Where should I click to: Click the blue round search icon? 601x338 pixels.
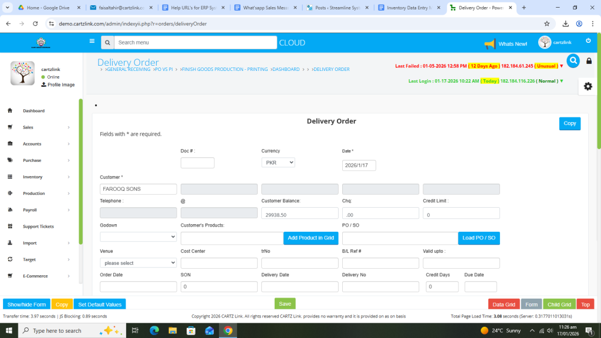click(x=573, y=60)
